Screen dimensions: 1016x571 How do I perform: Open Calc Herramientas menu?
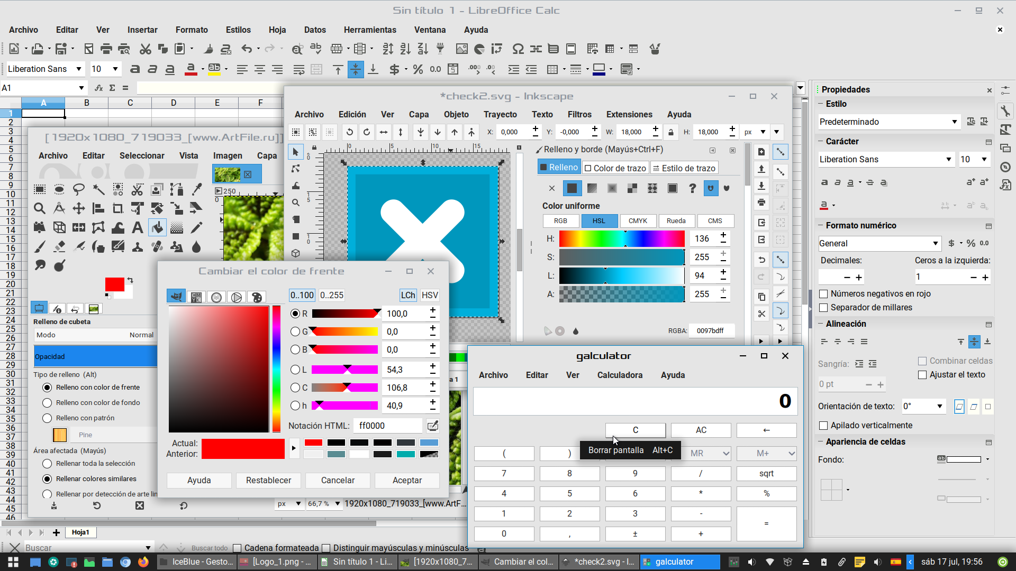[370, 30]
